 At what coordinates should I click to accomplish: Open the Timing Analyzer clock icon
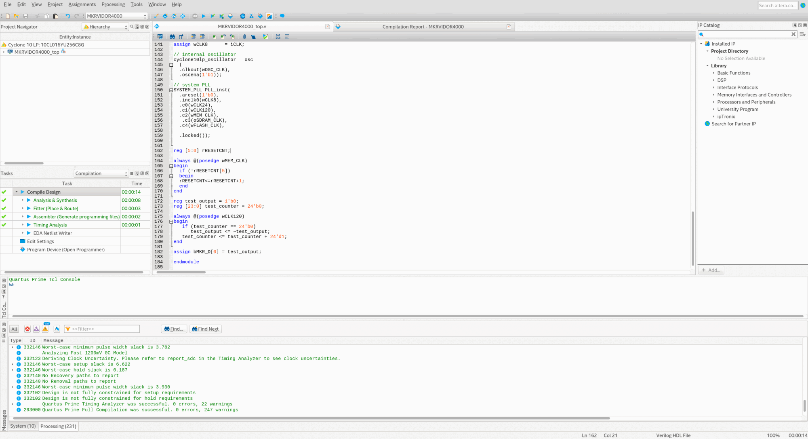click(242, 16)
